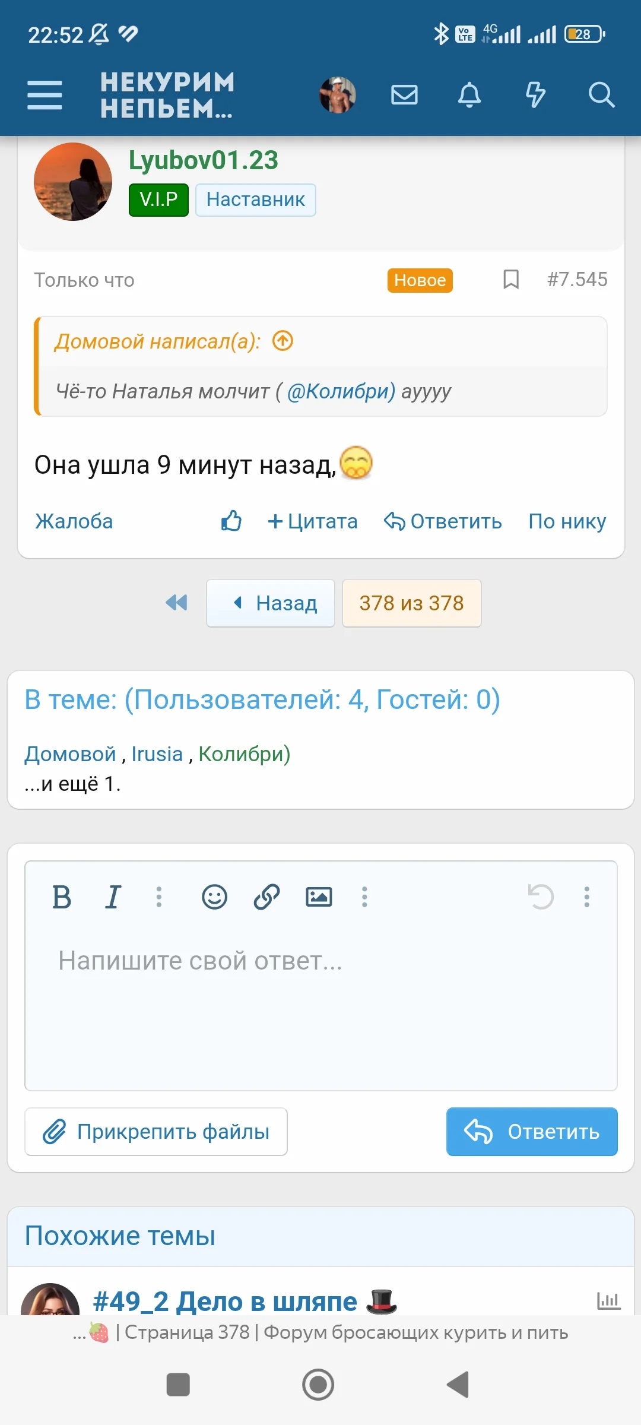Toggle bold formatting in the editor
The image size is (641, 1425).
tap(64, 897)
